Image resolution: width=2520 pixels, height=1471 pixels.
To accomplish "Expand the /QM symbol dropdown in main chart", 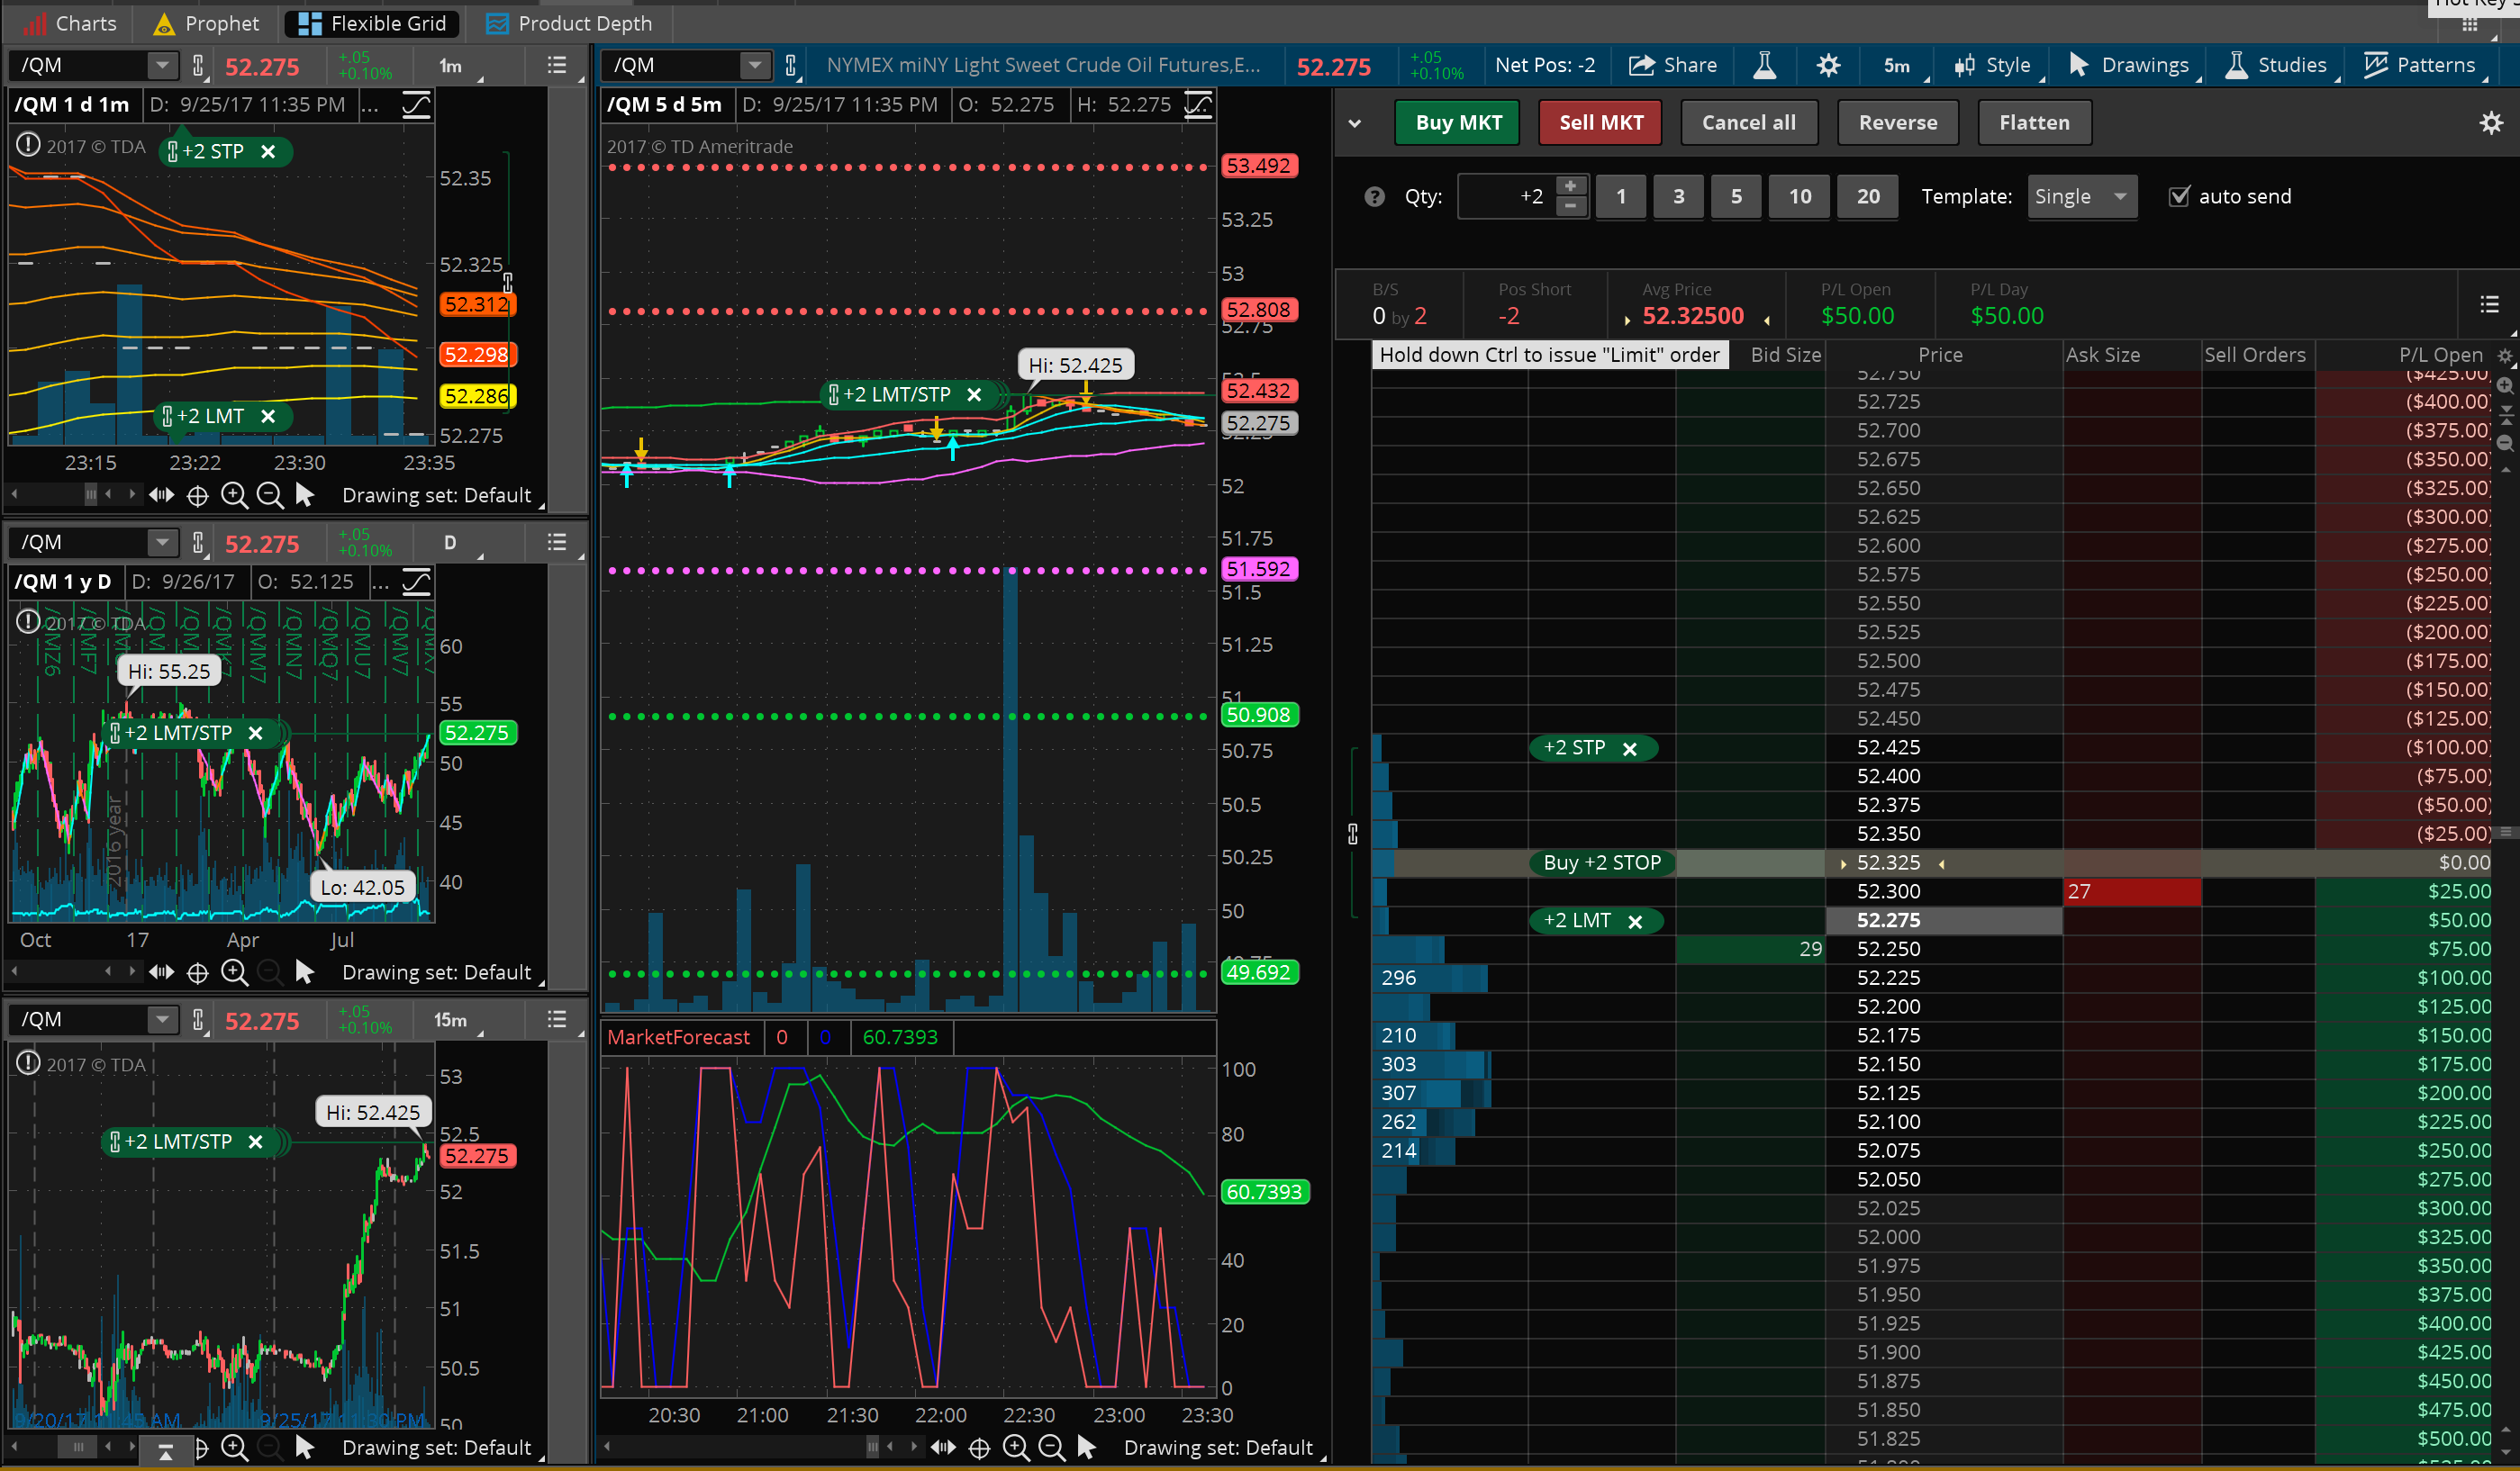I will pos(755,66).
